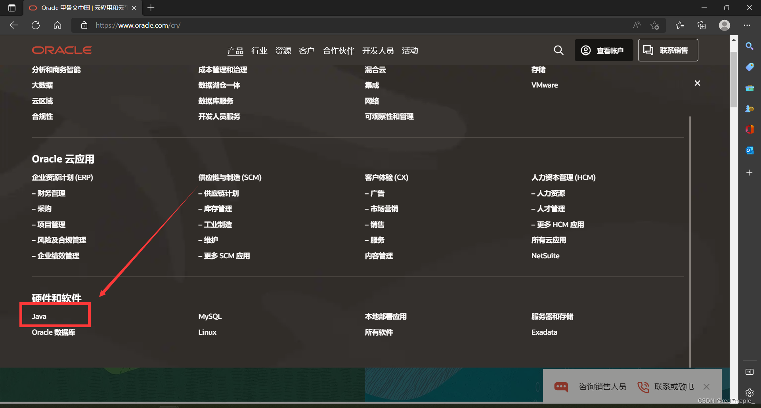Open Microsoft 365 in sidebar
The height and width of the screenshot is (408, 761).
pos(750,129)
